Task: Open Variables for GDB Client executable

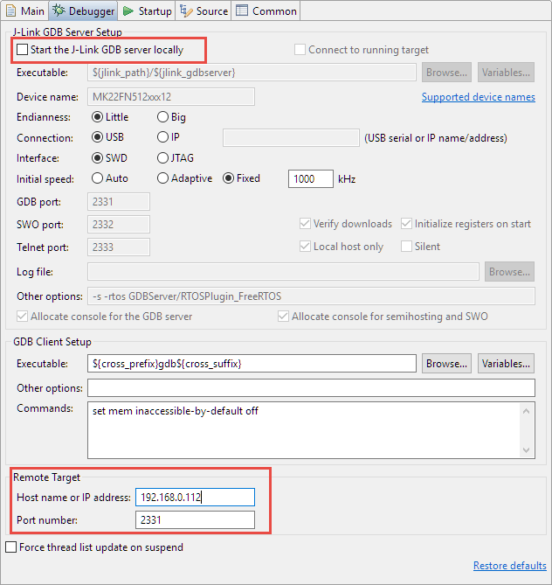Action: coord(506,364)
